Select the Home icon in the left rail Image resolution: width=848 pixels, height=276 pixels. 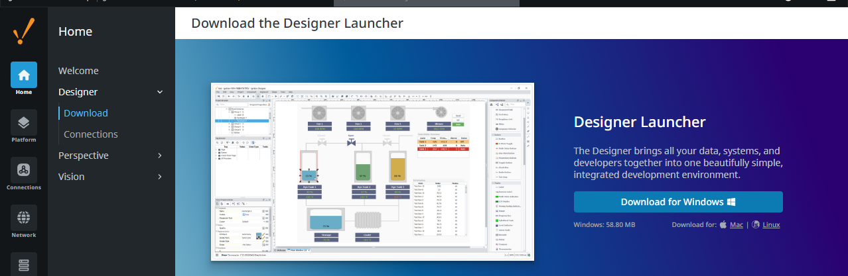click(x=24, y=75)
